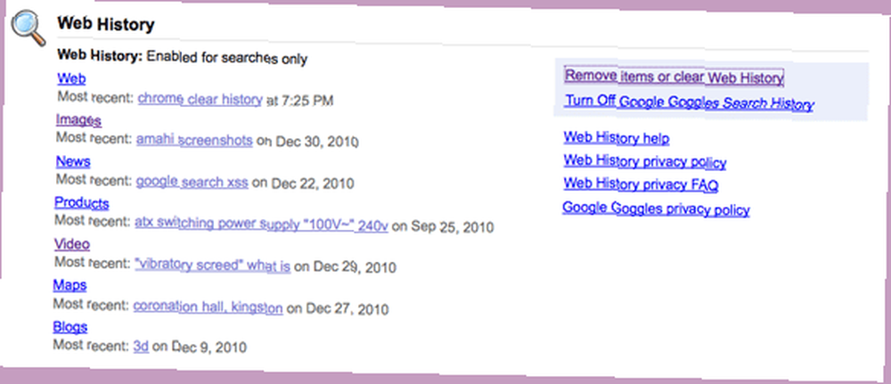
Task: Open the Video search history link
Action: (72, 244)
